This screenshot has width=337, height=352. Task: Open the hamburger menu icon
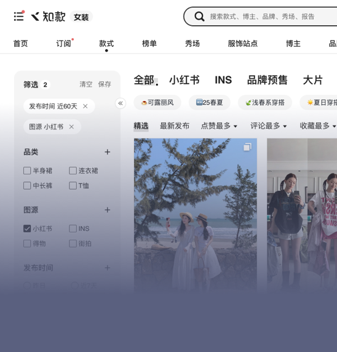click(18, 17)
